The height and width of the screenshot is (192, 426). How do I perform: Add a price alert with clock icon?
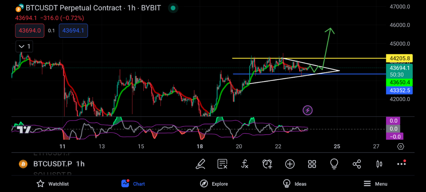pyautogui.click(x=267, y=164)
